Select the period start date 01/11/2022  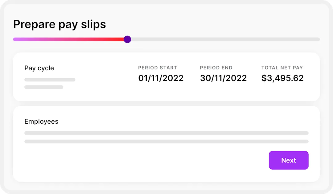[x=161, y=78]
